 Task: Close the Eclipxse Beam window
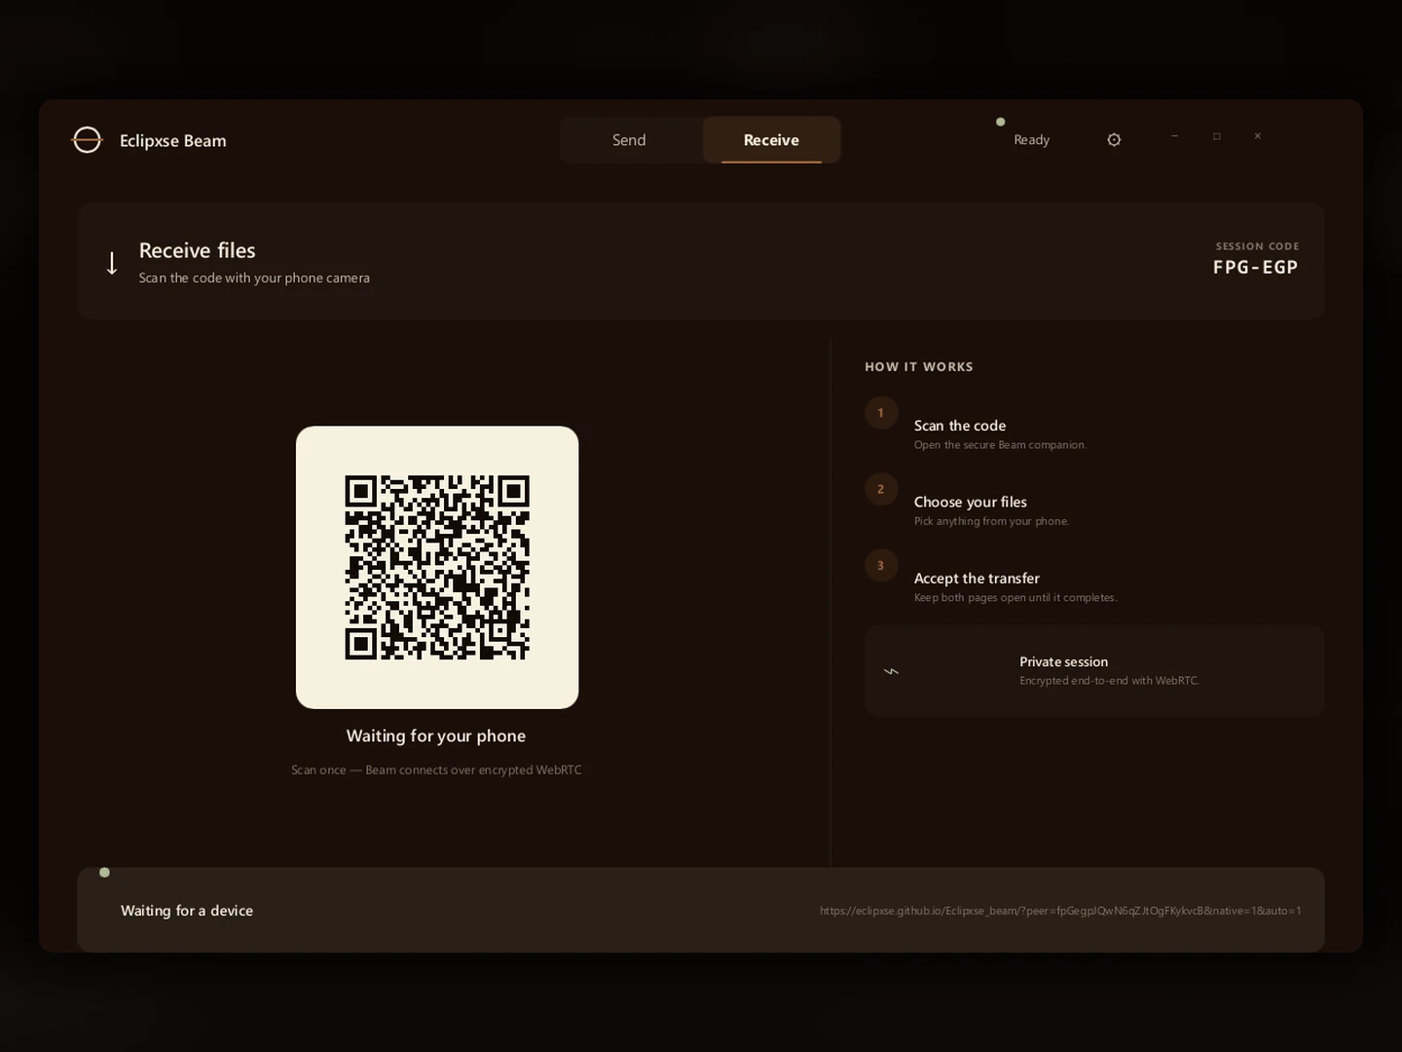[x=1258, y=136]
